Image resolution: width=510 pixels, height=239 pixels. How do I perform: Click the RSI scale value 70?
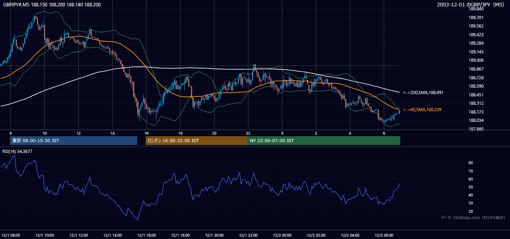pyautogui.click(x=470, y=171)
